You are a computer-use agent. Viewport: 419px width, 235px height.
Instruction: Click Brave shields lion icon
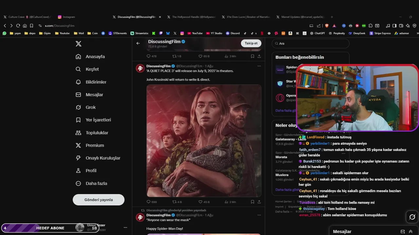coord(327,25)
